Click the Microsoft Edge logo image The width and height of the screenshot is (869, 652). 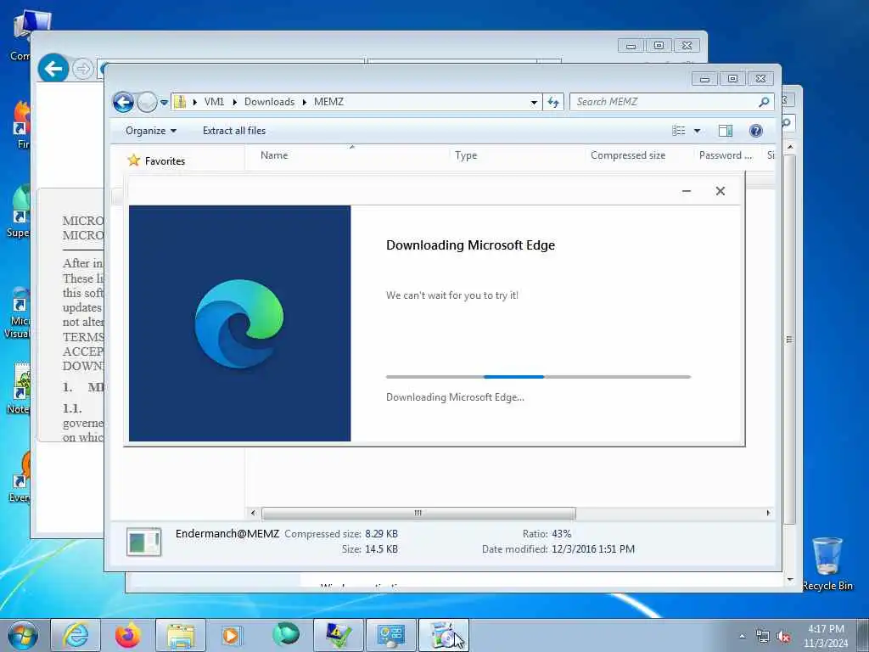[x=239, y=323]
